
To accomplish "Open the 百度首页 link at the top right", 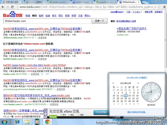I will pyautogui.click(x=159, y=12).
